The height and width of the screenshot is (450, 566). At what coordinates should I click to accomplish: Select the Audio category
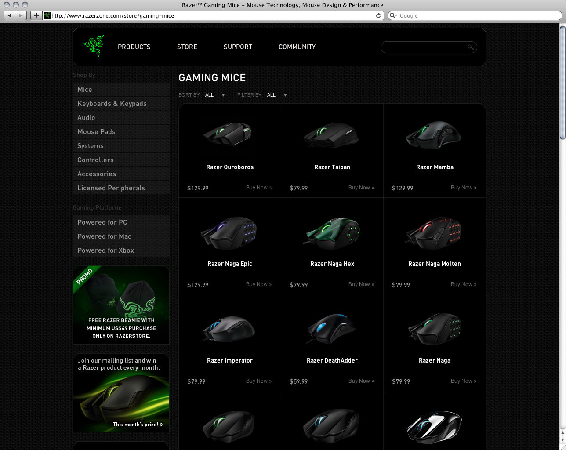(x=121, y=118)
